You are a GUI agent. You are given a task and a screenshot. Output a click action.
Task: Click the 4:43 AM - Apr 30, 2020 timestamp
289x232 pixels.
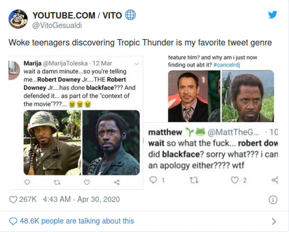coord(81,200)
